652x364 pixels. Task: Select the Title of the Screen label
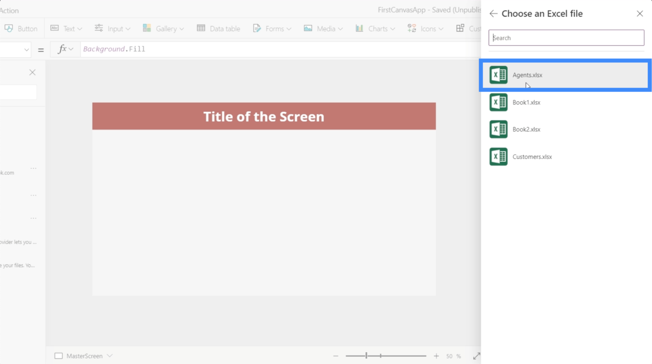pyautogui.click(x=264, y=116)
